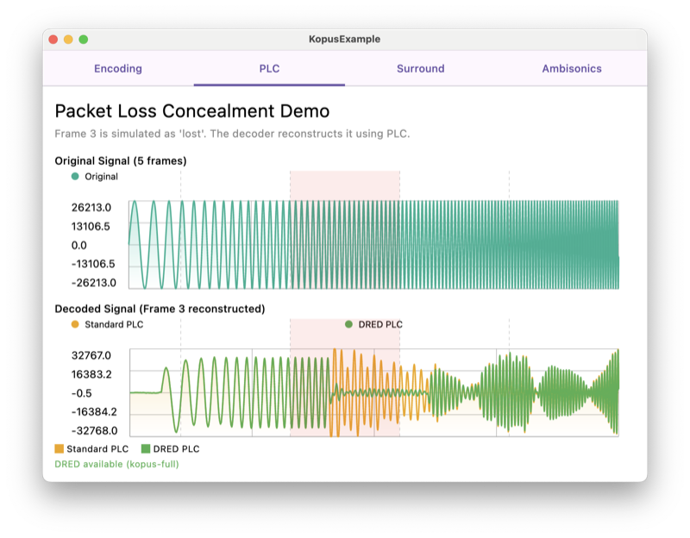The height and width of the screenshot is (538, 690).
Task: Click the tab underline indicator below PLC
Action: 270,86
